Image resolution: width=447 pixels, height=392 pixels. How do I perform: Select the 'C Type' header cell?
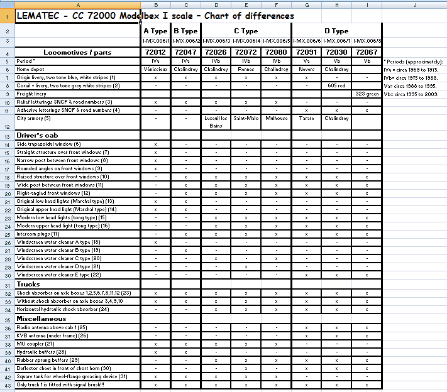click(246, 31)
